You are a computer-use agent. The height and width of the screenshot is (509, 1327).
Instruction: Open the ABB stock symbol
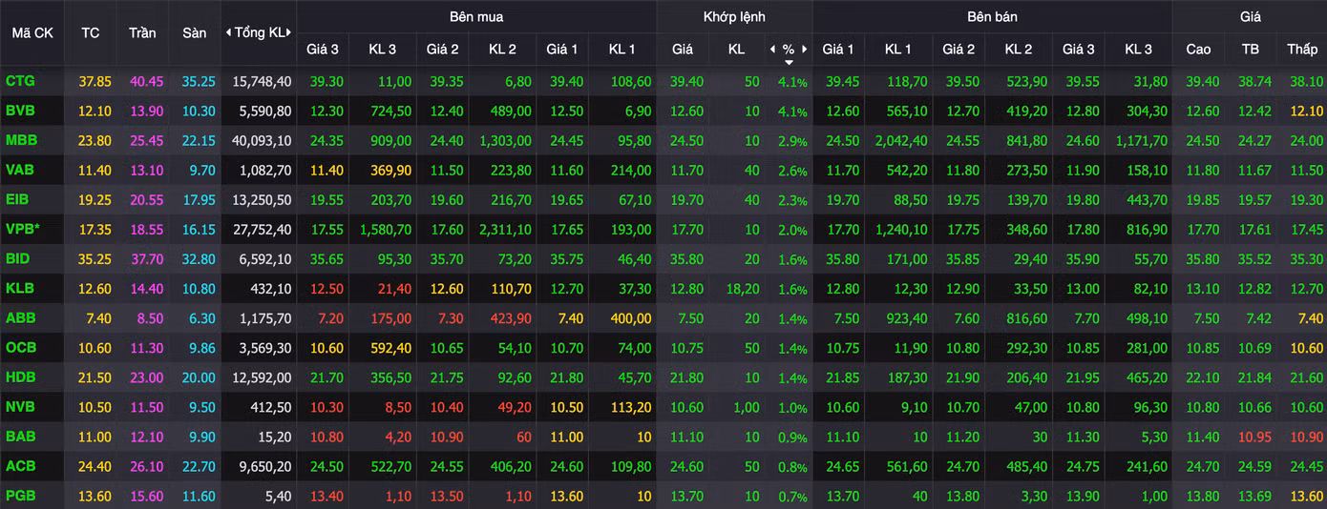[20, 317]
